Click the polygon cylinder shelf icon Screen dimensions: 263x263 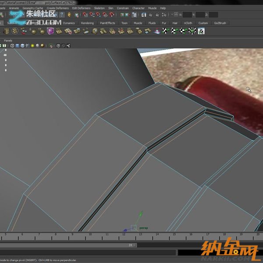coord(6,31)
